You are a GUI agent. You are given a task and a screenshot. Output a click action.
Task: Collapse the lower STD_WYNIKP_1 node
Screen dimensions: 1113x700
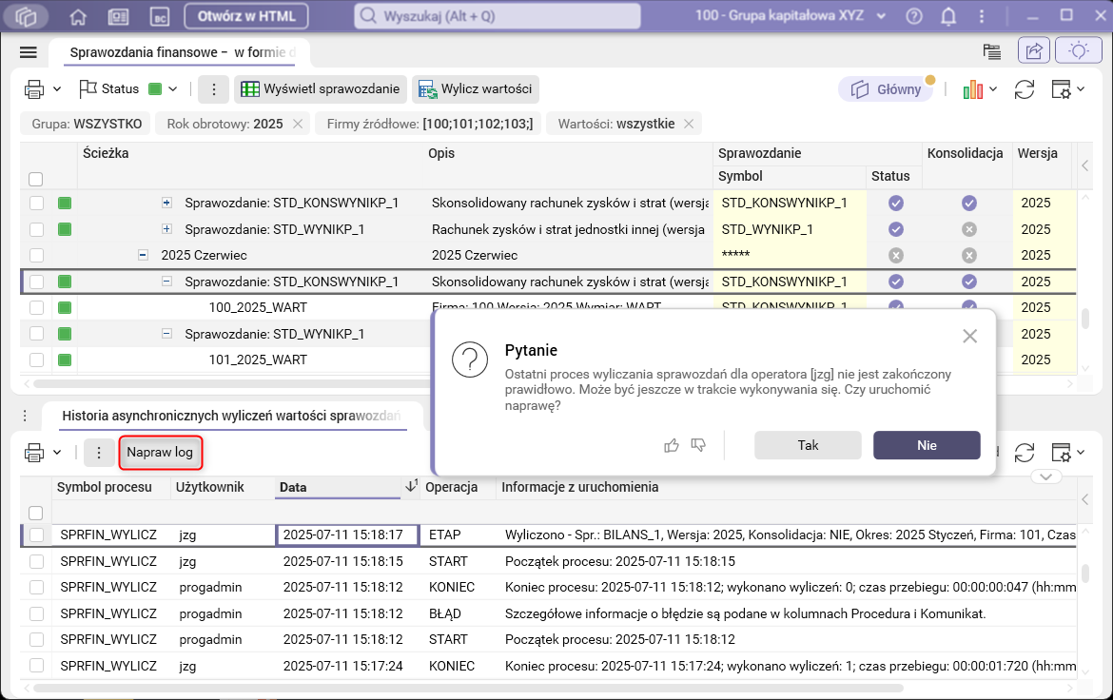(x=166, y=333)
